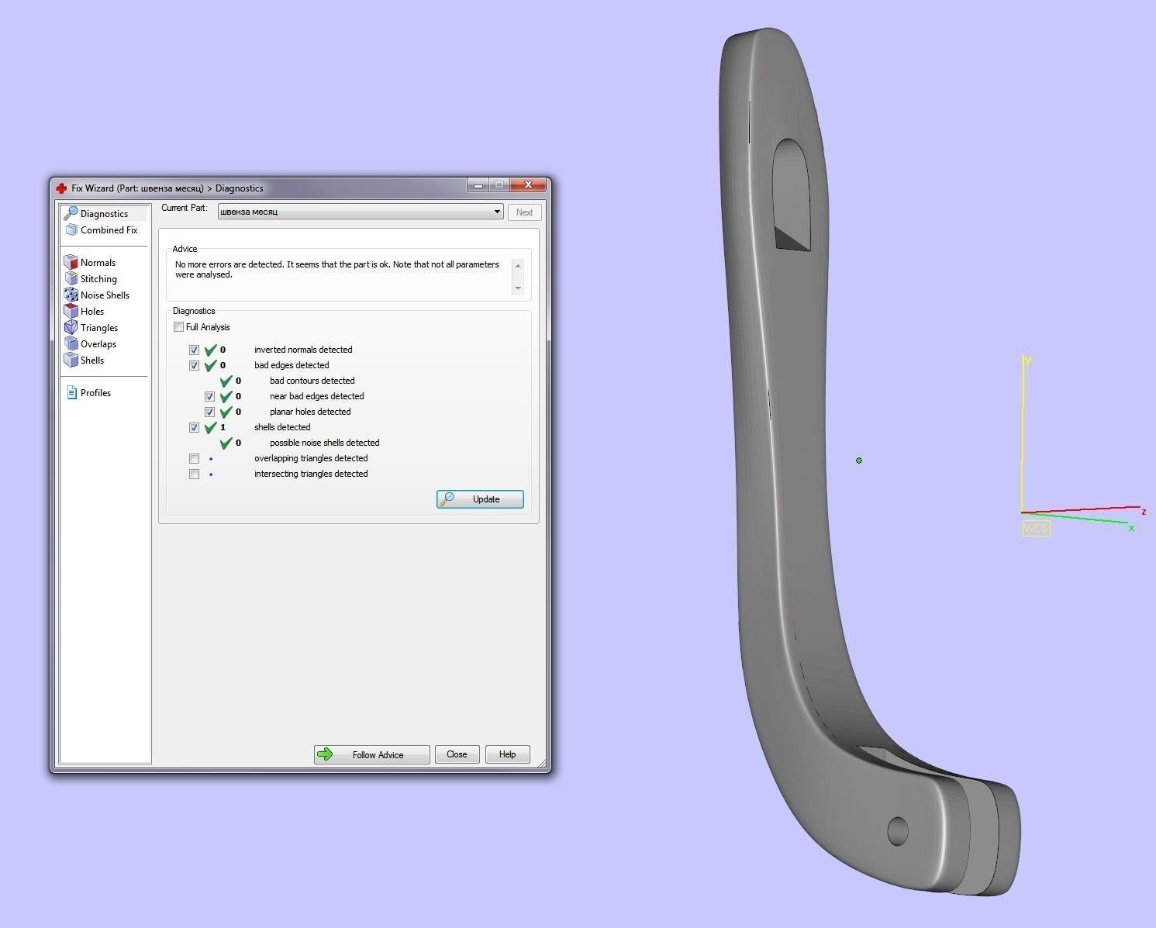Minimize the Fix Wizard window
Viewport: 1156px width, 928px height.
[x=478, y=185]
